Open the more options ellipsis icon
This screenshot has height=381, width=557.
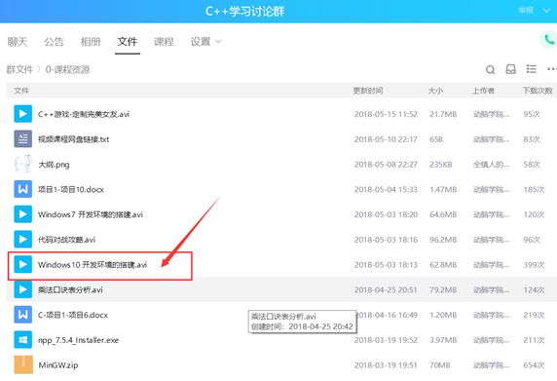(552, 69)
